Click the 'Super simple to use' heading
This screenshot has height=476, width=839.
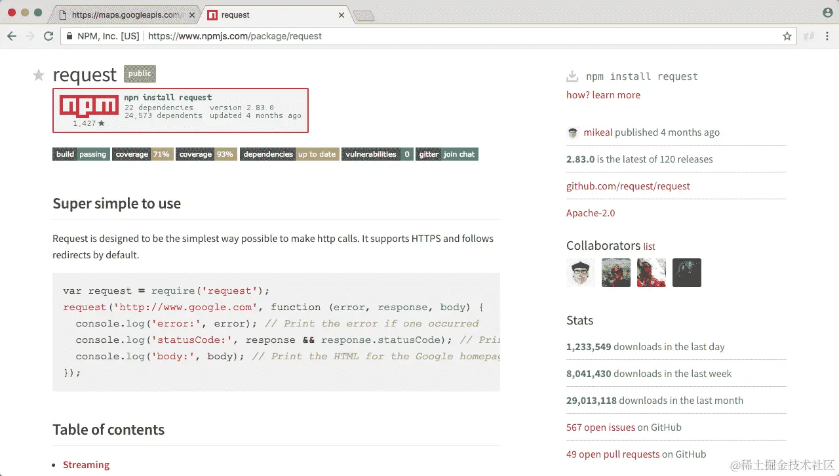click(117, 204)
